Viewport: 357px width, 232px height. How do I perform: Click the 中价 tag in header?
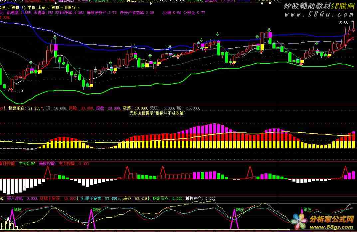(x=31, y=8)
